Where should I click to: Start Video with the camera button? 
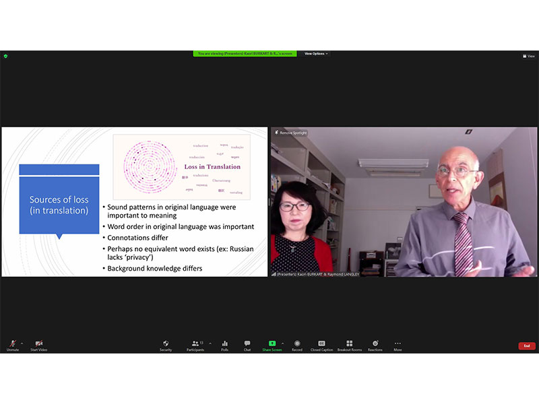pos(38,345)
